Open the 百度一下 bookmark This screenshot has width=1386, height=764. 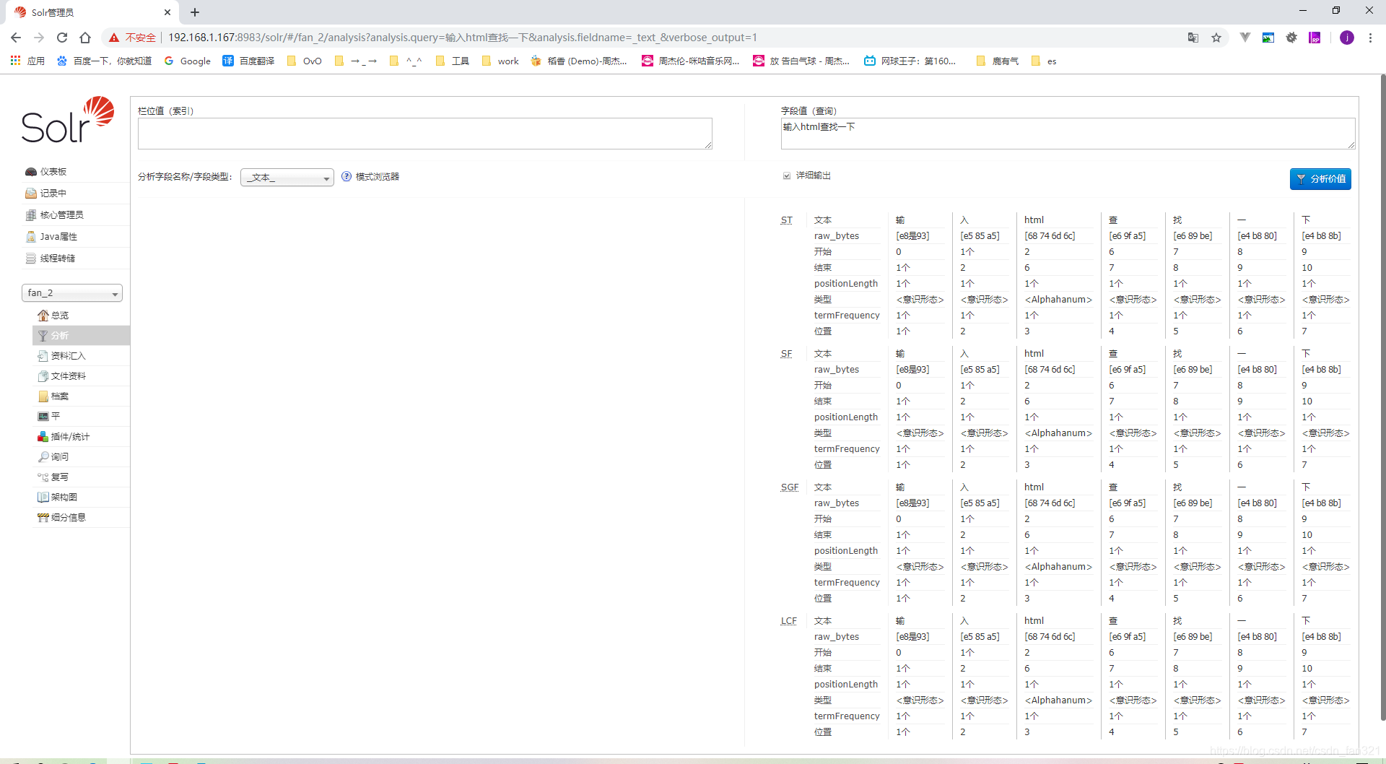[x=104, y=61]
